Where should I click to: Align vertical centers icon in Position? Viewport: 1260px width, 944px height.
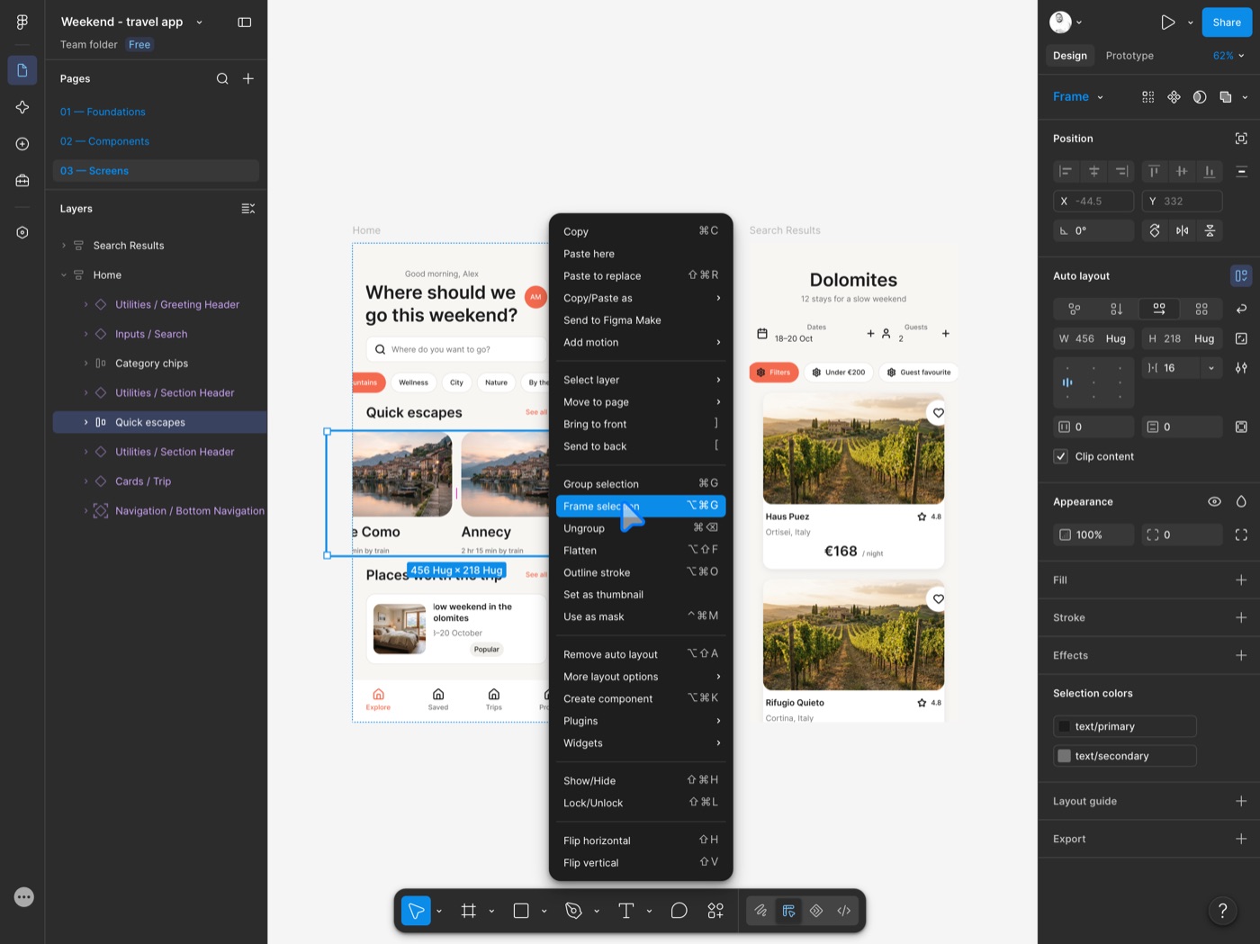coord(1182,171)
